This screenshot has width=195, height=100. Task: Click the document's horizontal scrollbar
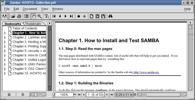point(162,95)
